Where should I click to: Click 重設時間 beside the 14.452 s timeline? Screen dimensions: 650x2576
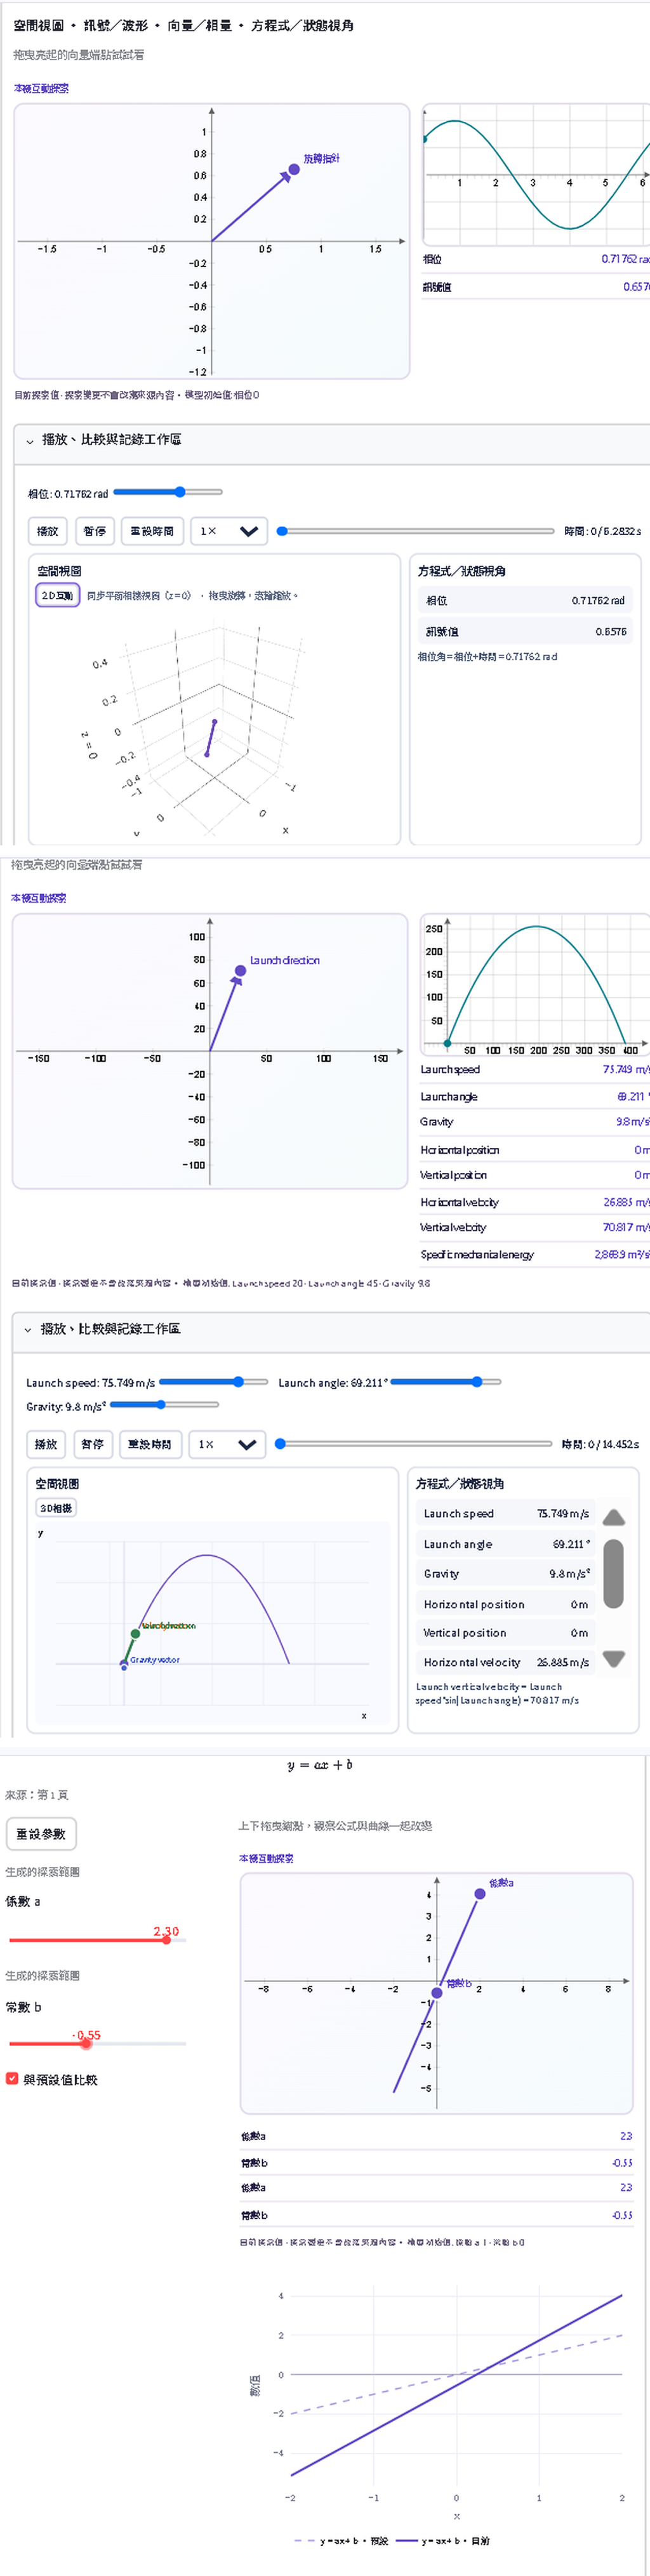(x=150, y=1444)
